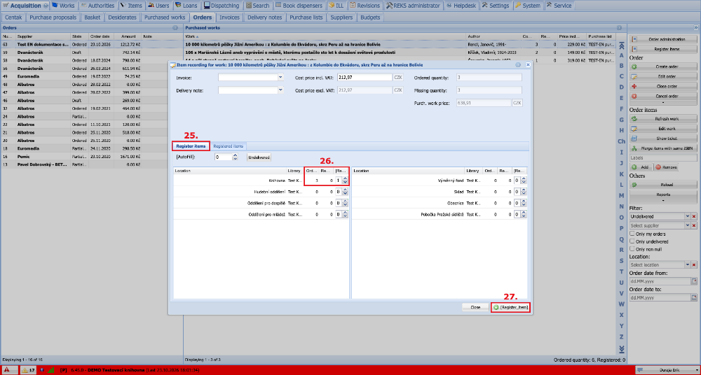Switch to Registered items tab
The width and height of the screenshot is (701, 375).
pos(228,146)
